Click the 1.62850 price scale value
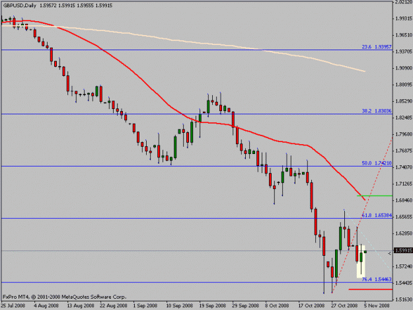This screenshot has height=310, width=413. click(404, 233)
